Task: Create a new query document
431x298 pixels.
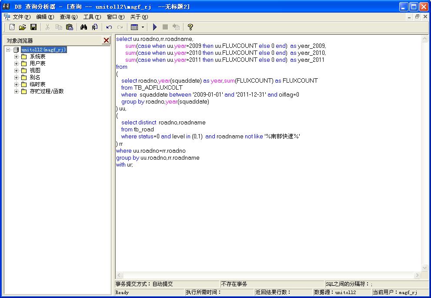Action: pos(12,27)
